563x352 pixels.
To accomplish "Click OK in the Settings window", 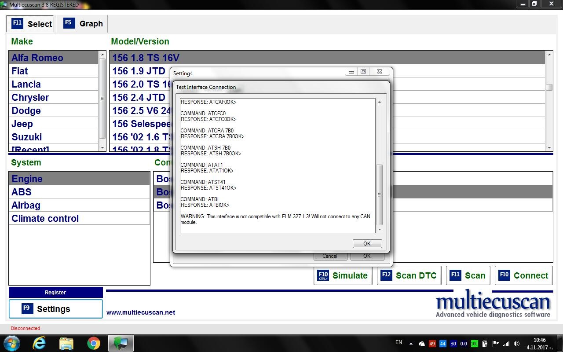I will [x=367, y=256].
